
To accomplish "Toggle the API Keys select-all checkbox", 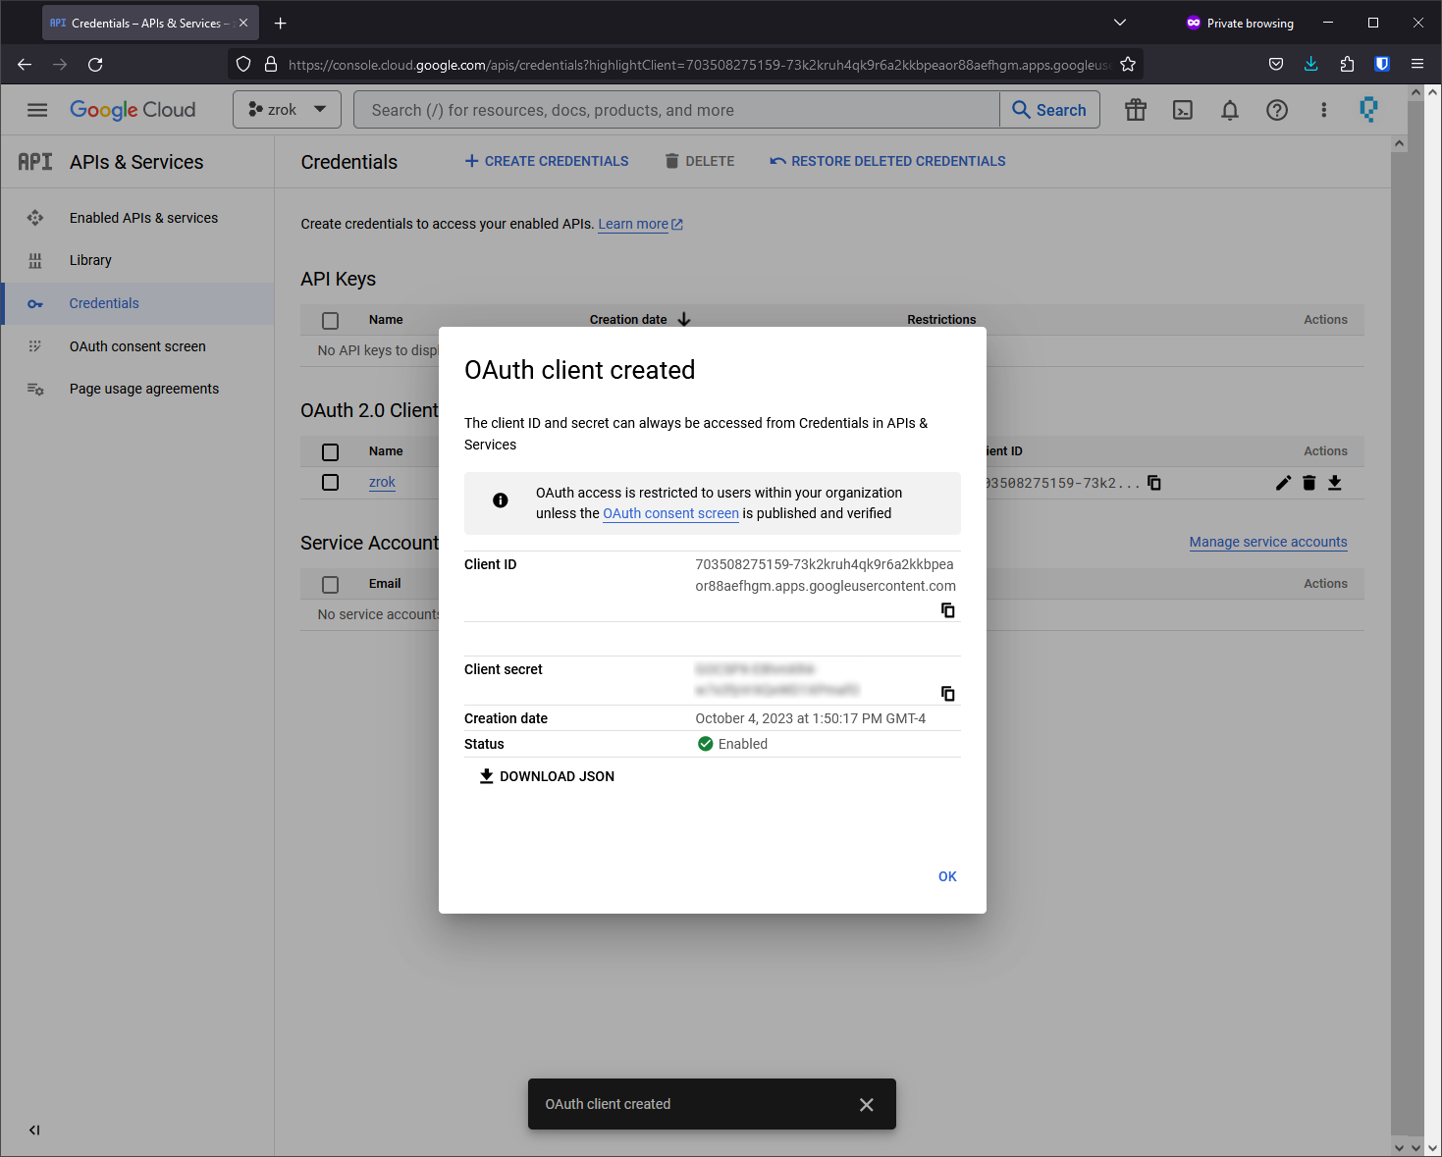I will (331, 320).
